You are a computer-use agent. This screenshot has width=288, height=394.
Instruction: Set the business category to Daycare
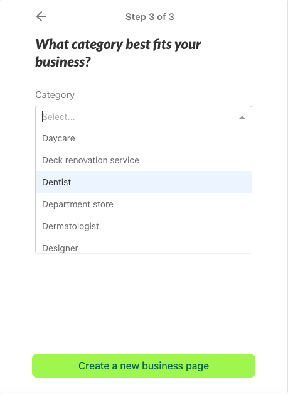[x=144, y=138]
